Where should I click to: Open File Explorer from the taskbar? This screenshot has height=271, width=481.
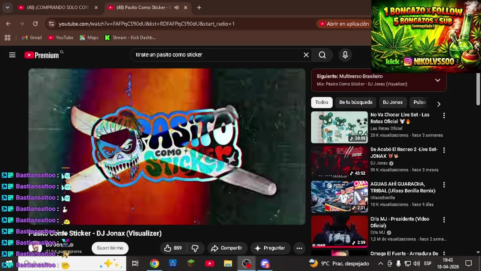(228, 263)
